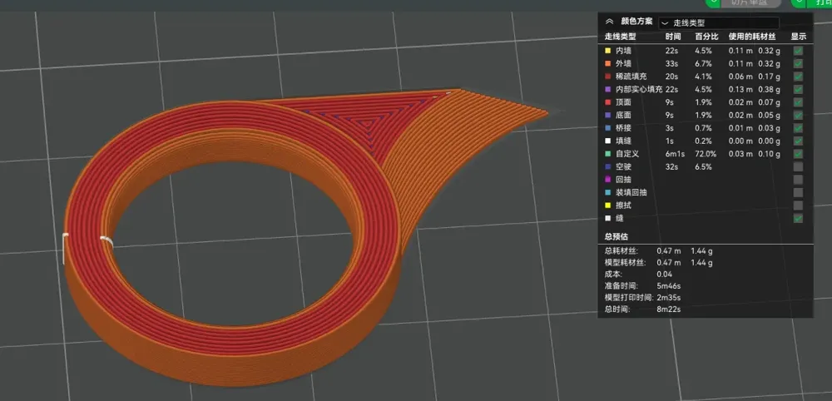Click the white seam marker on ring's outer wall
The height and width of the screenshot is (401, 832).
(x=65, y=248)
